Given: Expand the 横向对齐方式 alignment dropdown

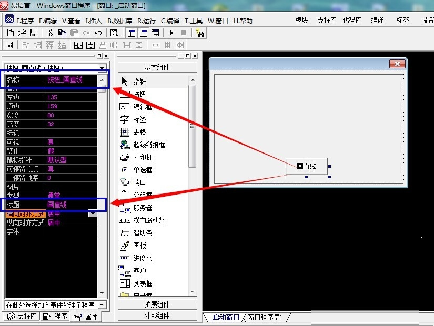Looking at the screenshot, I should [x=93, y=213].
